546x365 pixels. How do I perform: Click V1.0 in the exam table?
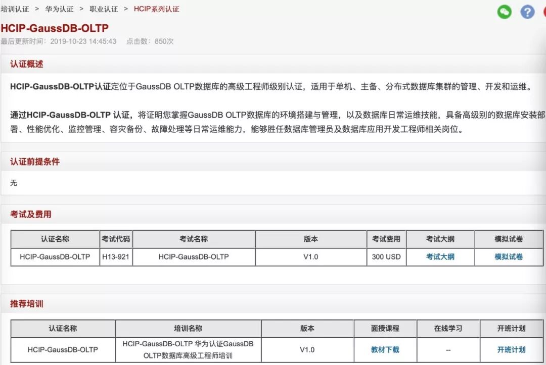coord(310,257)
